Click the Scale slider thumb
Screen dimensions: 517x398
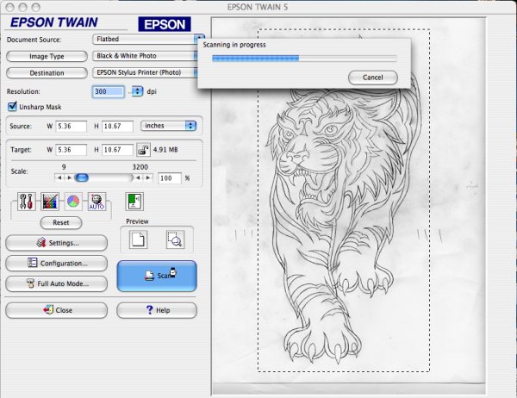(x=81, y=177)
